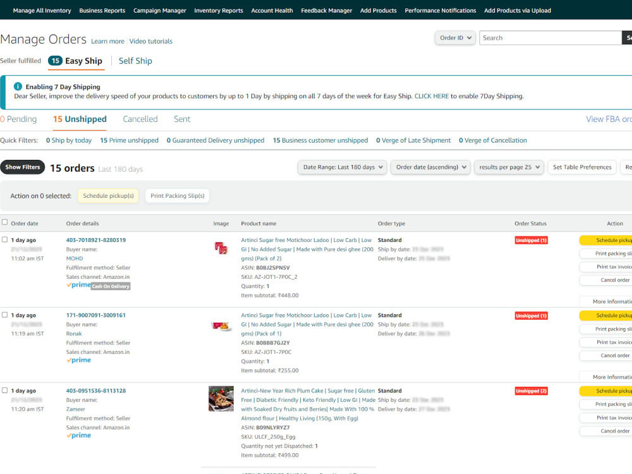Select the checkbox for order 403-7018921-8280319
The width and height of the screenshot is (632, 474).
[x=5, y=240]
